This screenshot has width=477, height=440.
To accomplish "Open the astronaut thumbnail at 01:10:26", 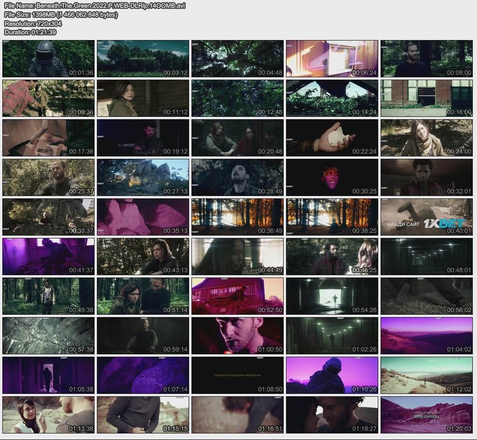I will [332, 375].
